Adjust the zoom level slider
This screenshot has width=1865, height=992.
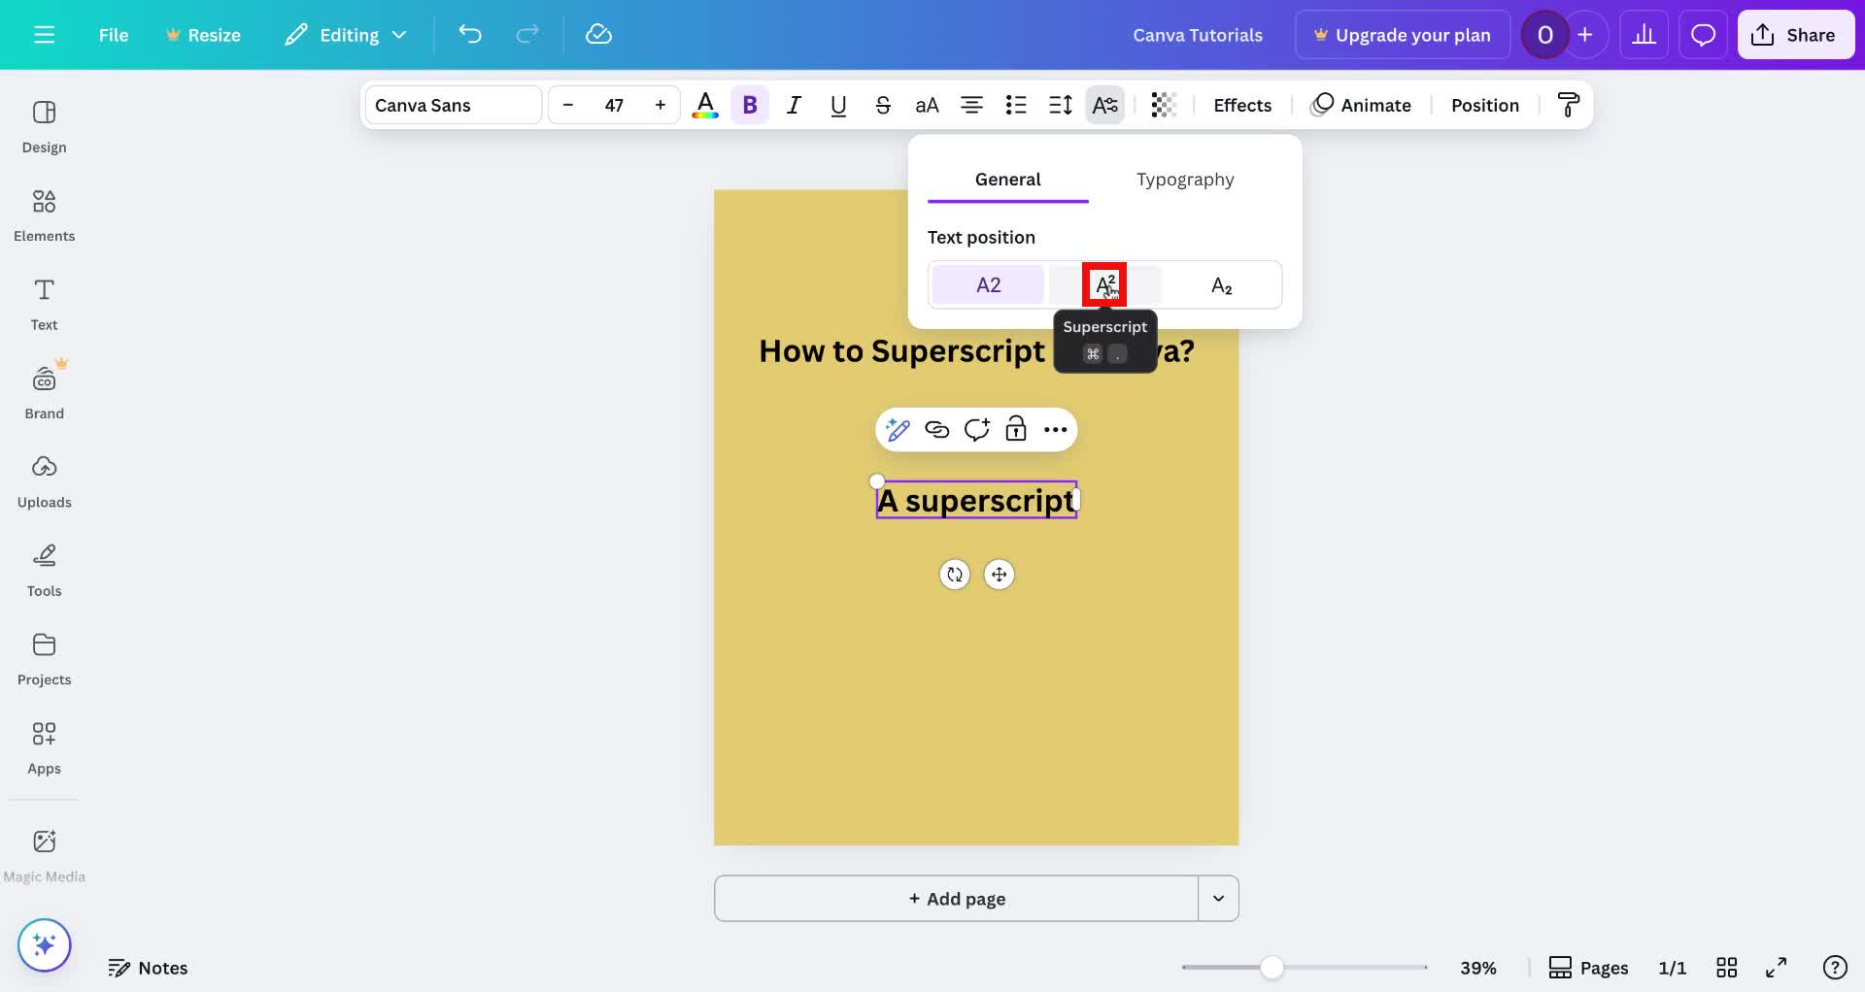[1272, 968]
